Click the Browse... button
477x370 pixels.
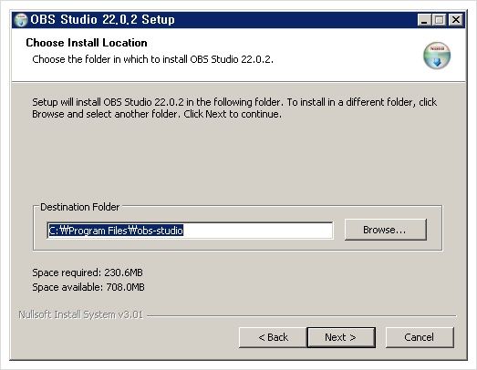pos(386,230)
